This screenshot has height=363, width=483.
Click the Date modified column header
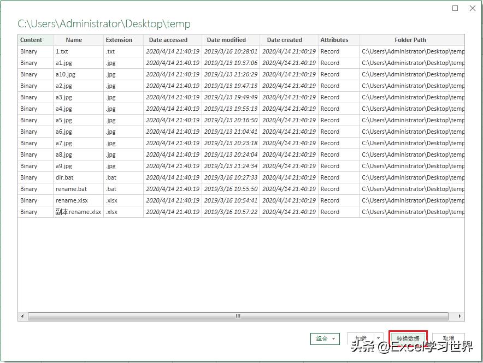[226, 40]
